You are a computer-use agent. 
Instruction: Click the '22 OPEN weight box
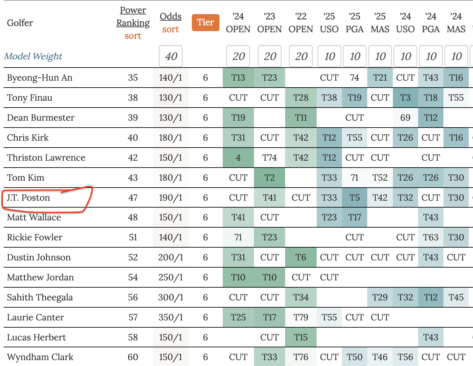click(301, 56)
